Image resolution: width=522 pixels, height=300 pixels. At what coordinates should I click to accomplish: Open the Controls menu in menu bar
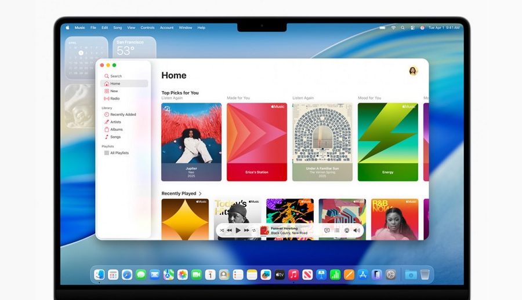pyautogui.click(x=147, y=28)
